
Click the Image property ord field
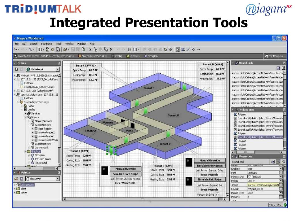pos(263,185)
